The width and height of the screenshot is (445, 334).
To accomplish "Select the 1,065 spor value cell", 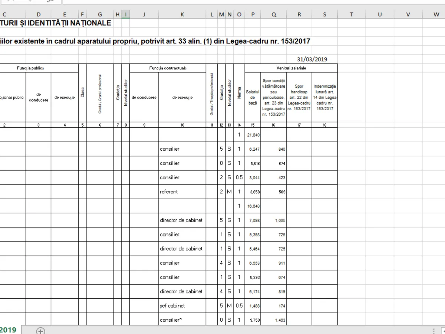I will 273,220.
